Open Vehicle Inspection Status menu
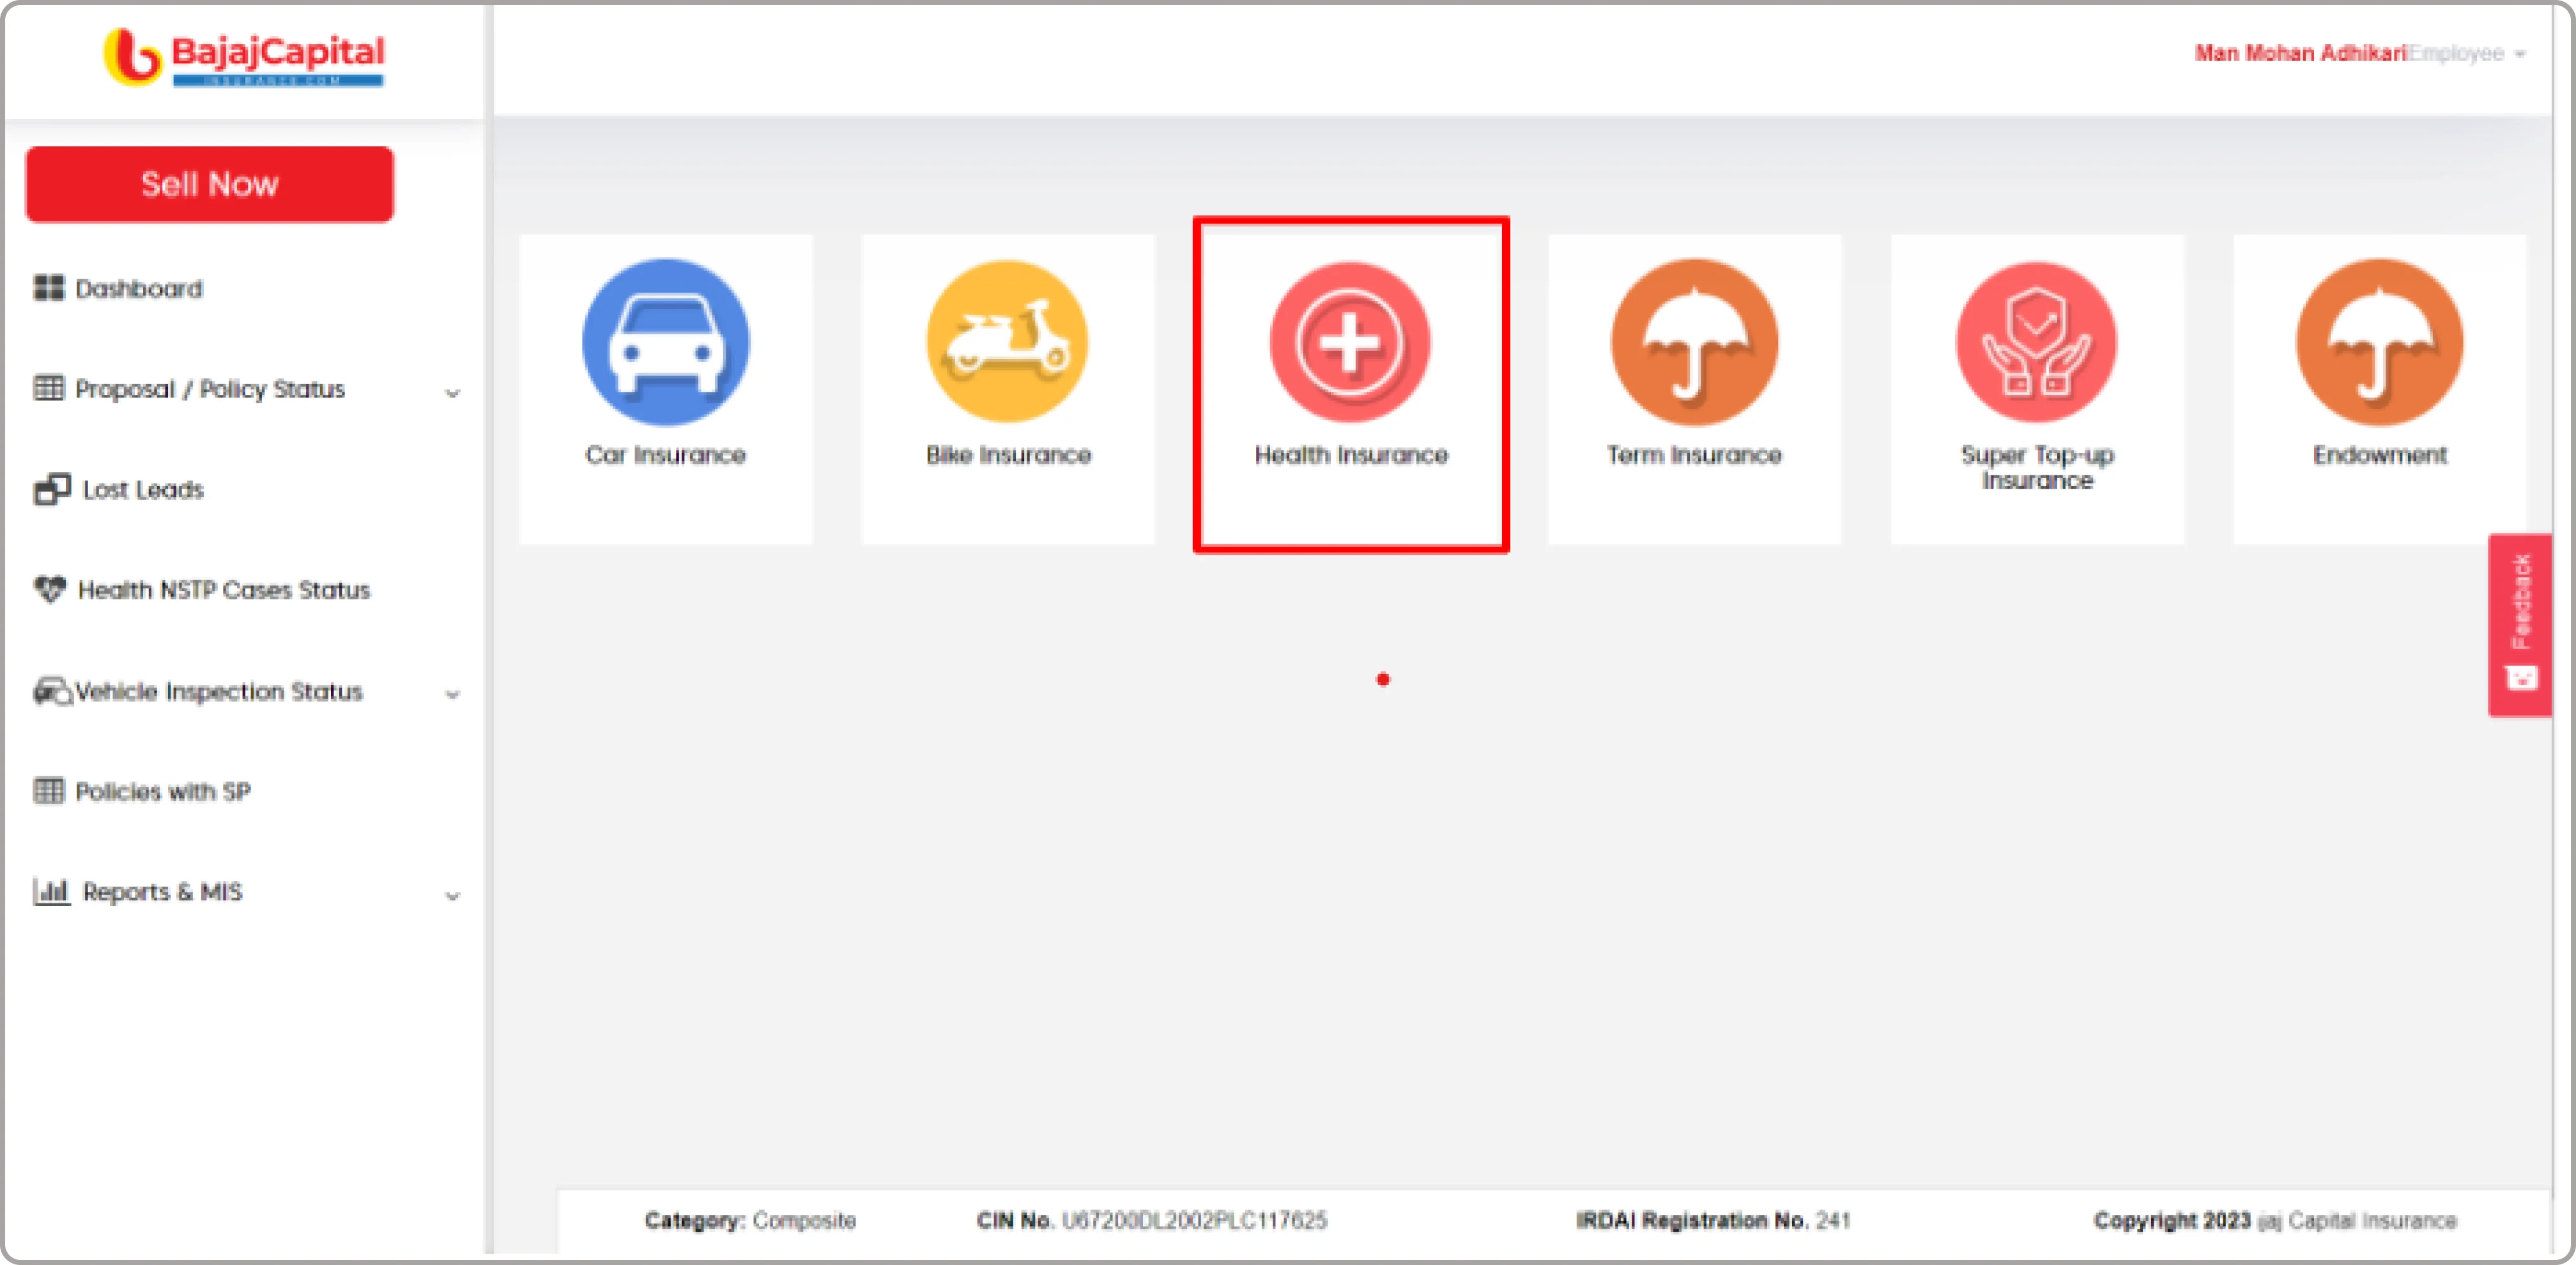Image resolution: width=2576 pixels, height=1265 pixels. pyautogui.click(x=218, y=691)
